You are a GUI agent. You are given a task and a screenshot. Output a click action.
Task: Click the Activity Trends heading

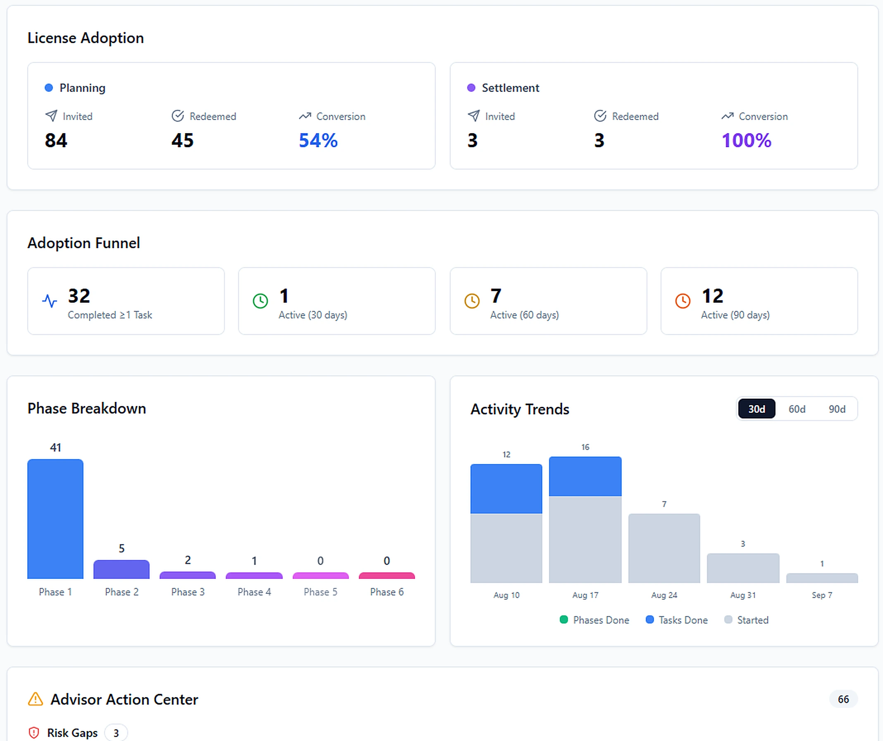tap(520, 409)
